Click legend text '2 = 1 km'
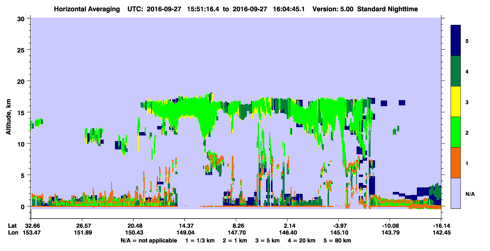The width and height of the screenshot is (490, 251). tap(236, 240)
